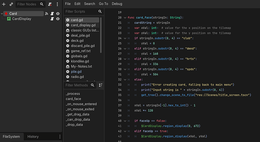Fold the else block at line 32
Viewport: 260px width, 142px height.
125,79
